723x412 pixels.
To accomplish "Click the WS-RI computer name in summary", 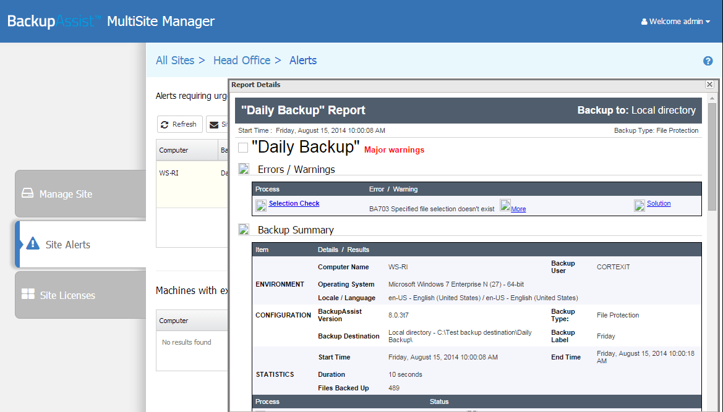I will click(x=398, y=267).
